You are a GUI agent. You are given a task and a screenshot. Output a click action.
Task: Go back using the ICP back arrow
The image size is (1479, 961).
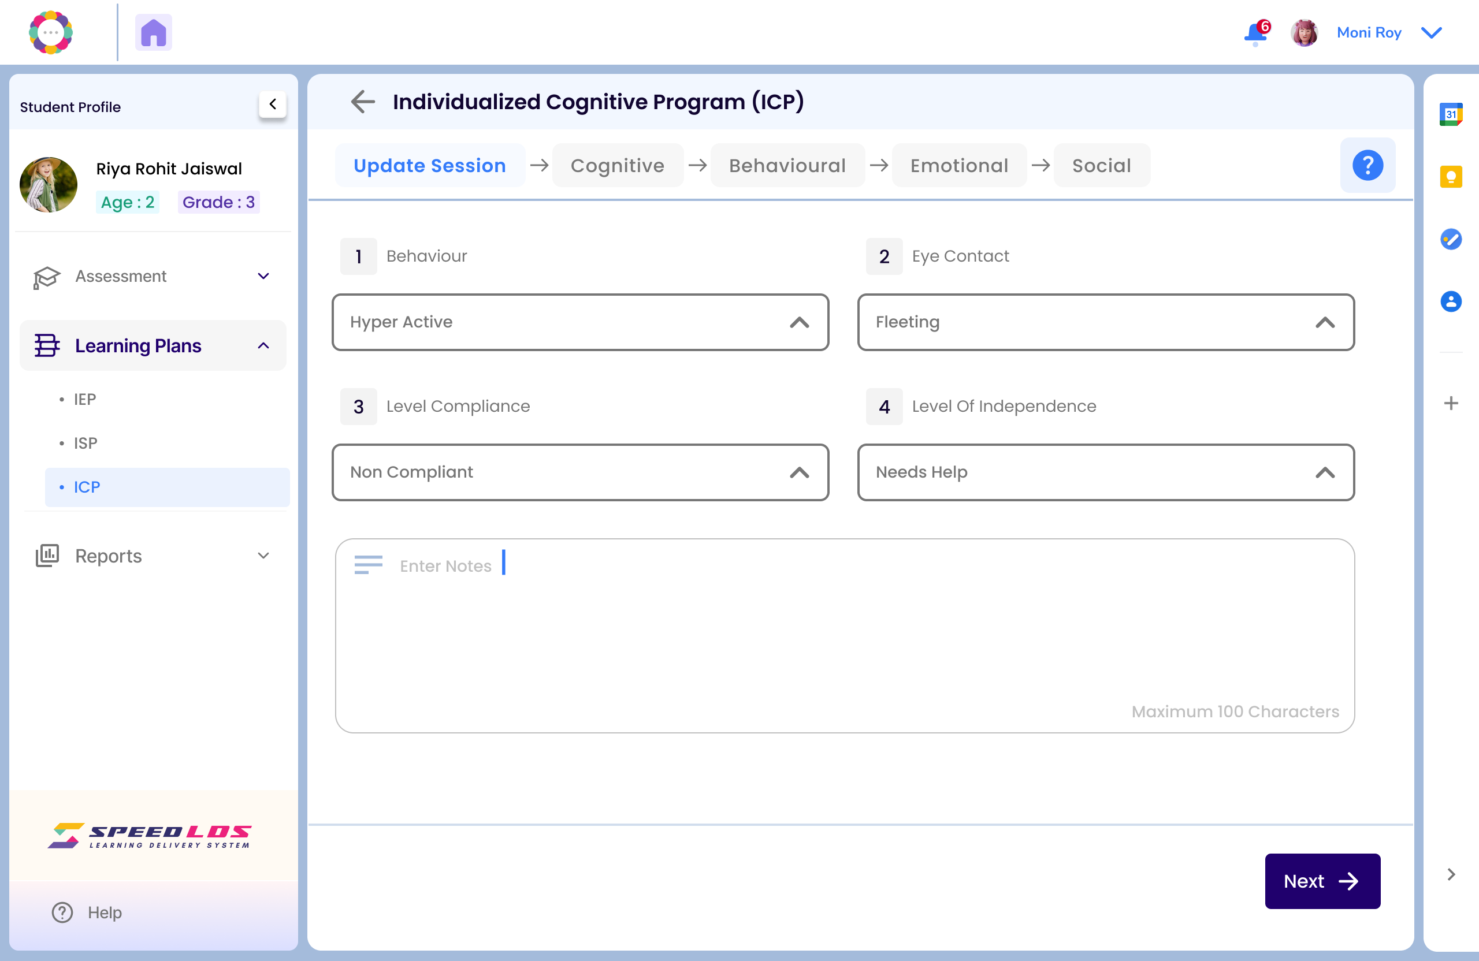(363, 101)
